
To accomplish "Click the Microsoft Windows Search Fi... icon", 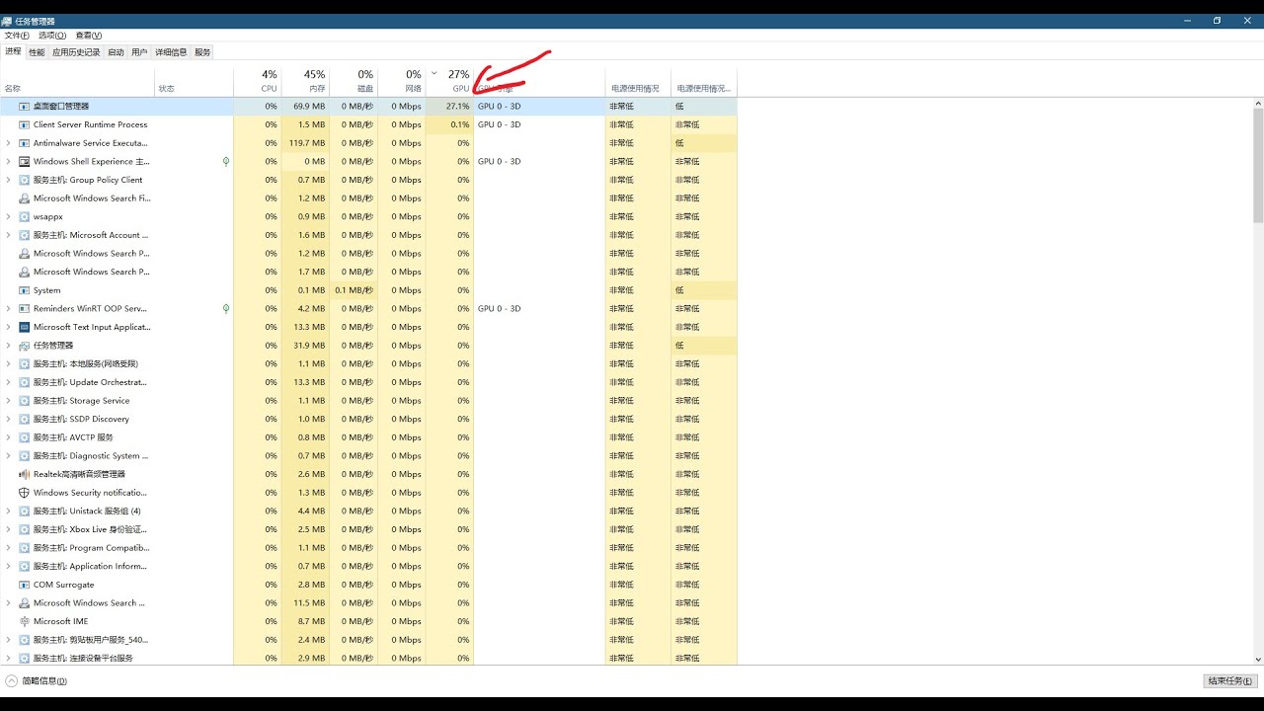I will 25,198.
